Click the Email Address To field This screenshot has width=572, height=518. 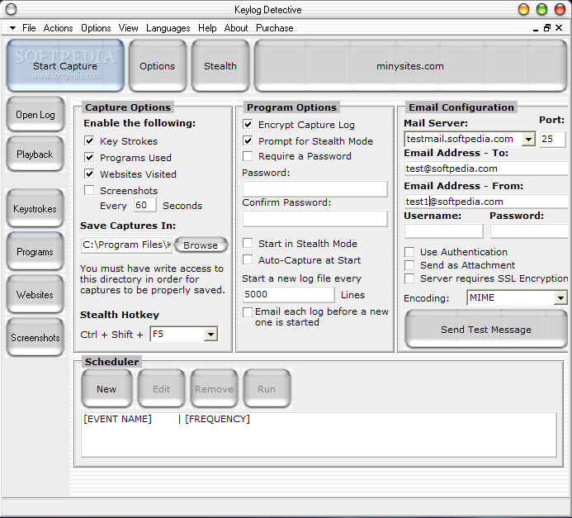tap(486, 169)
